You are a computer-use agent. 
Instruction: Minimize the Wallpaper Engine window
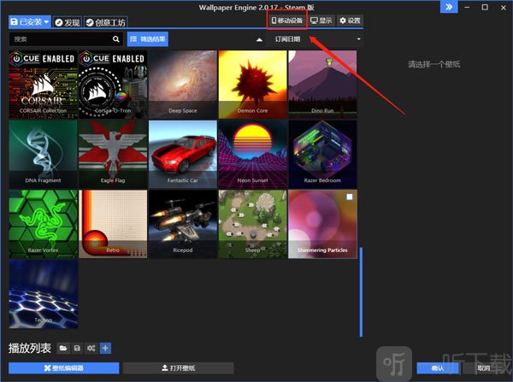[467, 7]
